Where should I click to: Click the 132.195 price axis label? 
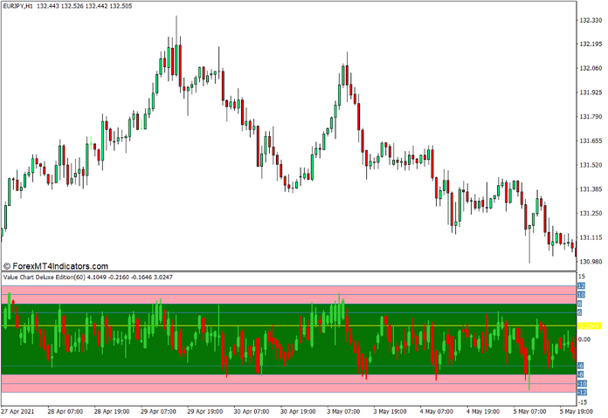pyautogui.click(x=591, y=45)
